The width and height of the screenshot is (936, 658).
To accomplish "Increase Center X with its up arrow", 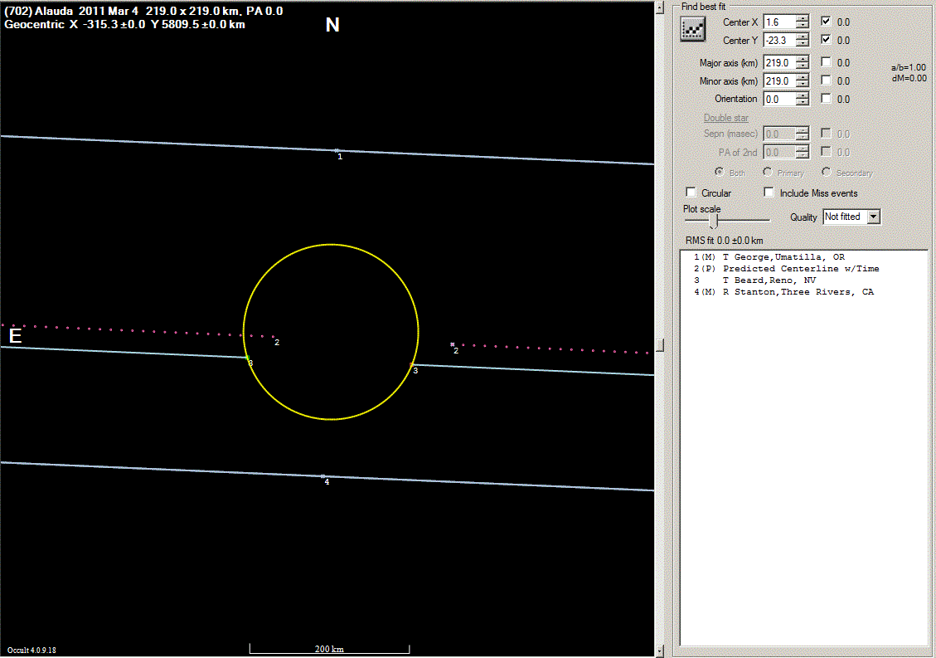I will click(803, 18).
